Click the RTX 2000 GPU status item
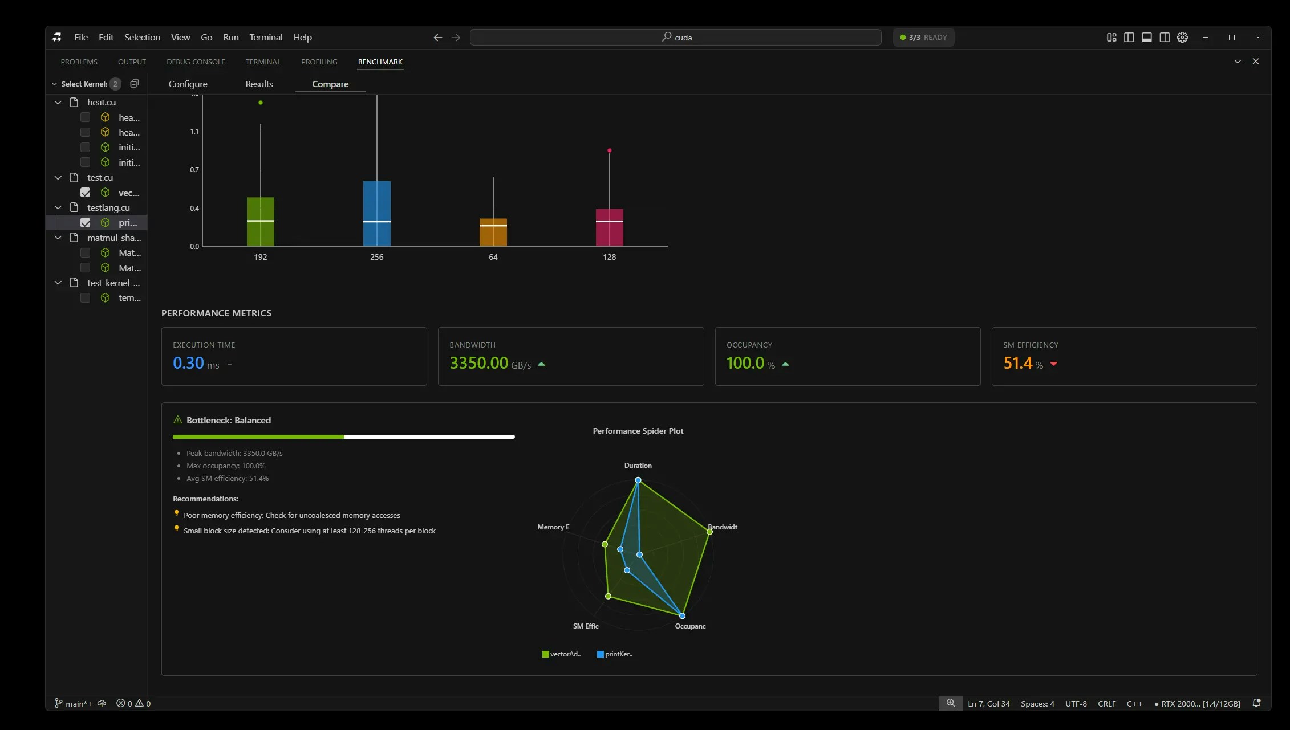This screenshot has width=1290, height=730. [x=1196, y=703]
